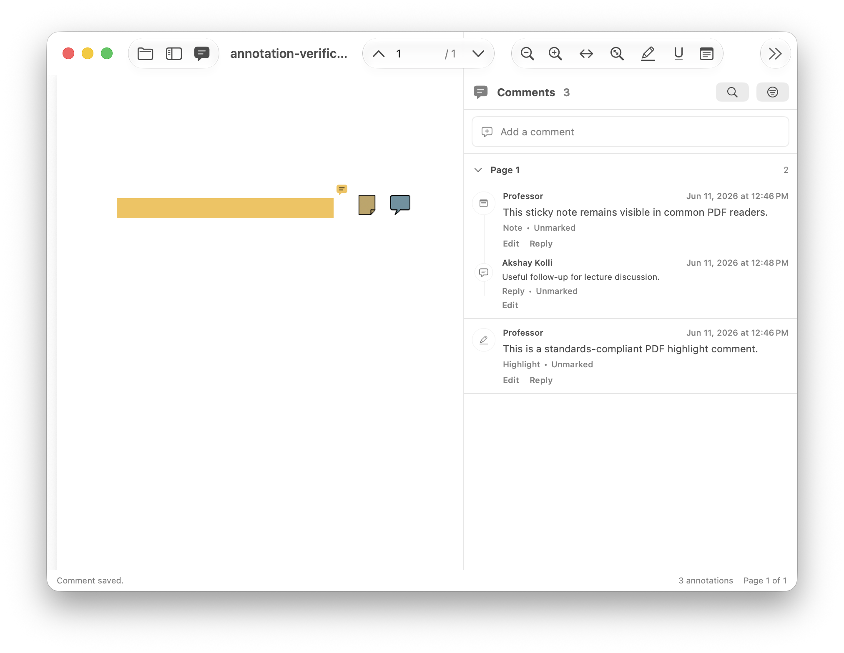Click the Akshay Kolli author name
Viewport: 844px width, 653px height.
pyautogui.click(x=527, y=263)
